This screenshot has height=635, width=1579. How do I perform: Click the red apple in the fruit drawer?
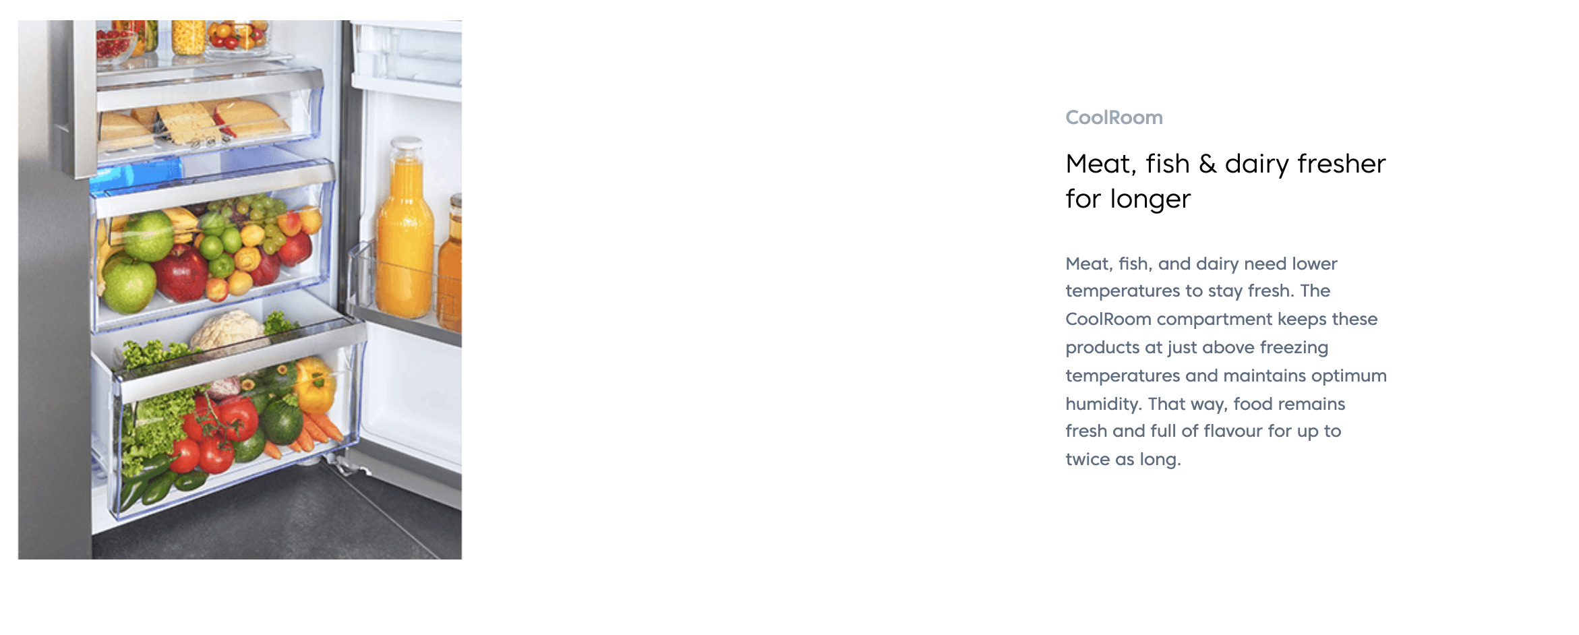pos(181,273)
